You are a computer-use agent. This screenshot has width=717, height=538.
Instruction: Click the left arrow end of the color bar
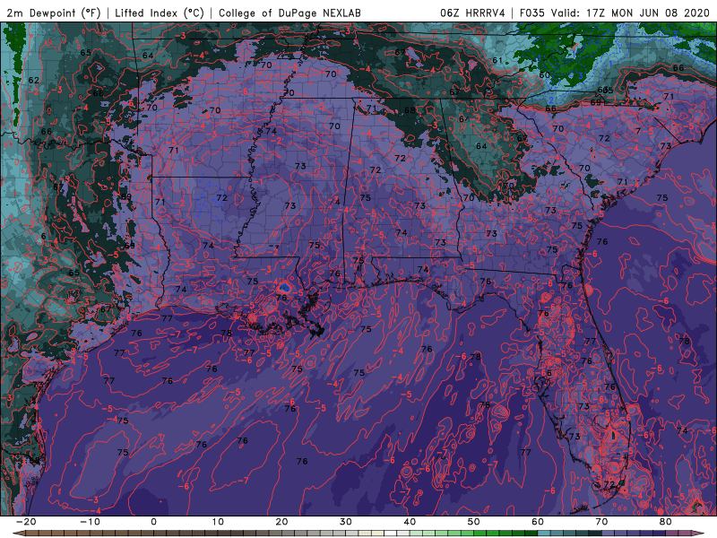[18, 534]
